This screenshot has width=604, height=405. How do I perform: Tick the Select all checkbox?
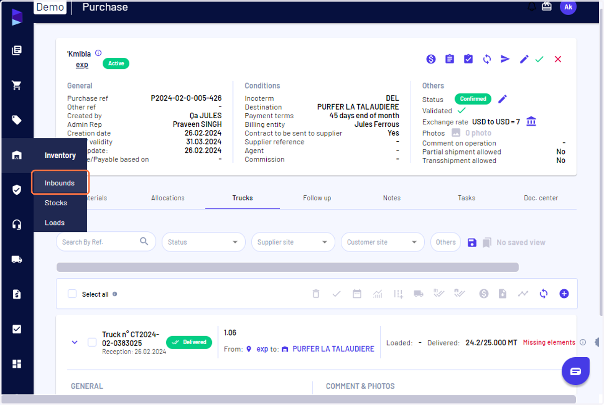(x=72, y=294)
